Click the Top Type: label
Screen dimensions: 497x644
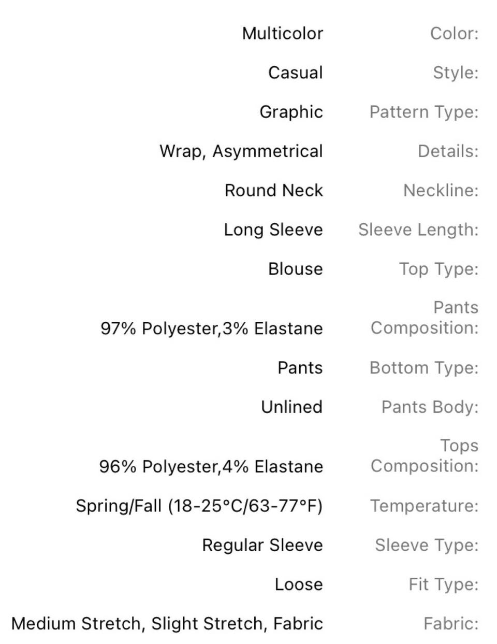438,269
